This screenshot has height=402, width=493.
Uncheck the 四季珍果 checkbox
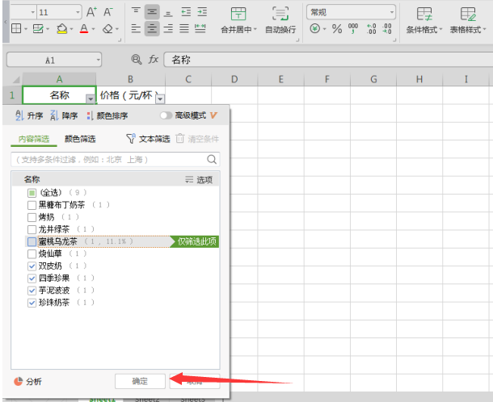[32, 278]
